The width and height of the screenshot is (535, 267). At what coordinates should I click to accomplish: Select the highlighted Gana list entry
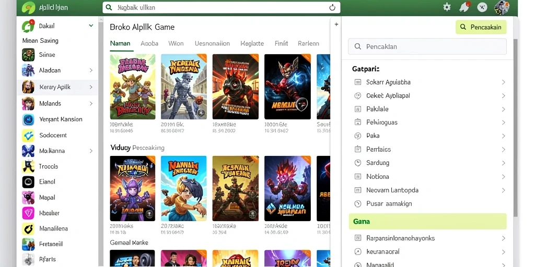pos(427,221)
